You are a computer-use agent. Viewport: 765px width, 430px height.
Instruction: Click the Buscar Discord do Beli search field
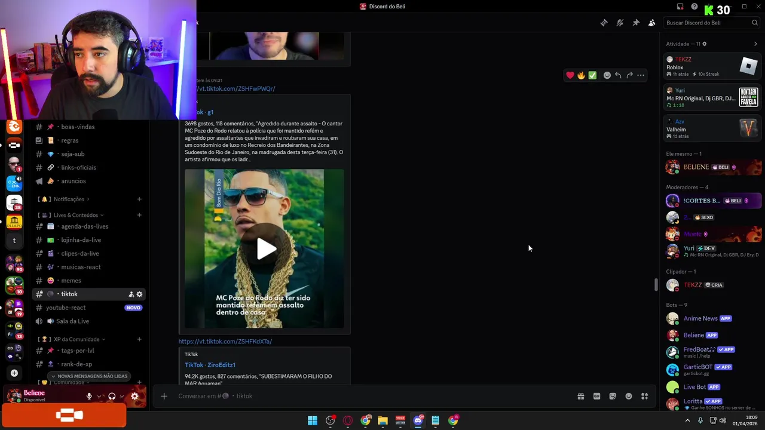[x=711, y=23]
